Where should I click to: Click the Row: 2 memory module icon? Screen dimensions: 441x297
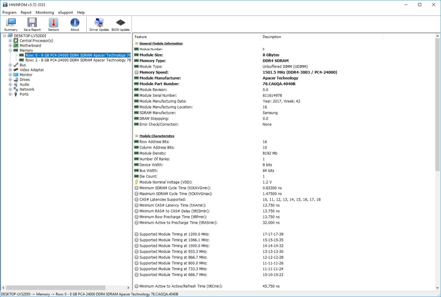click(x=21, y=60)
